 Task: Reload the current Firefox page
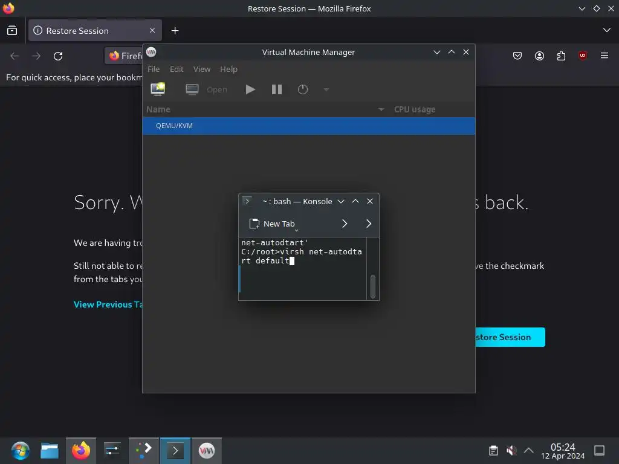pyautogui.click(x=58, y=56)
